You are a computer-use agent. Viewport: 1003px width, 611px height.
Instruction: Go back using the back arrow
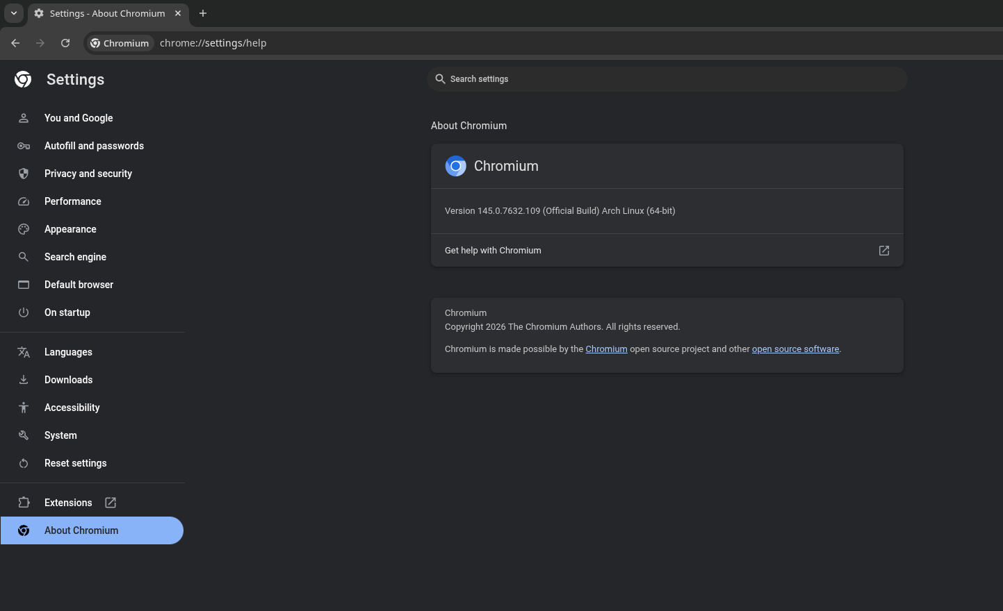[x=15, y=43]
